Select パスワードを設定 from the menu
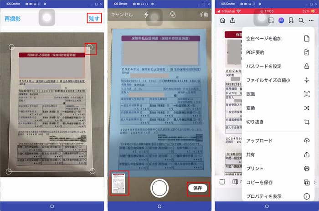 (278, 67)
